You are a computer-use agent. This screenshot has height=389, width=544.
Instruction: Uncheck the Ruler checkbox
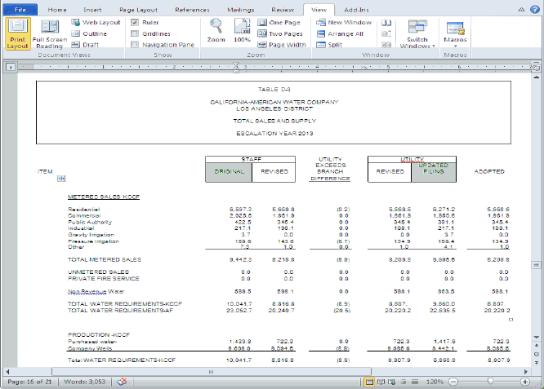click(135, 23)
